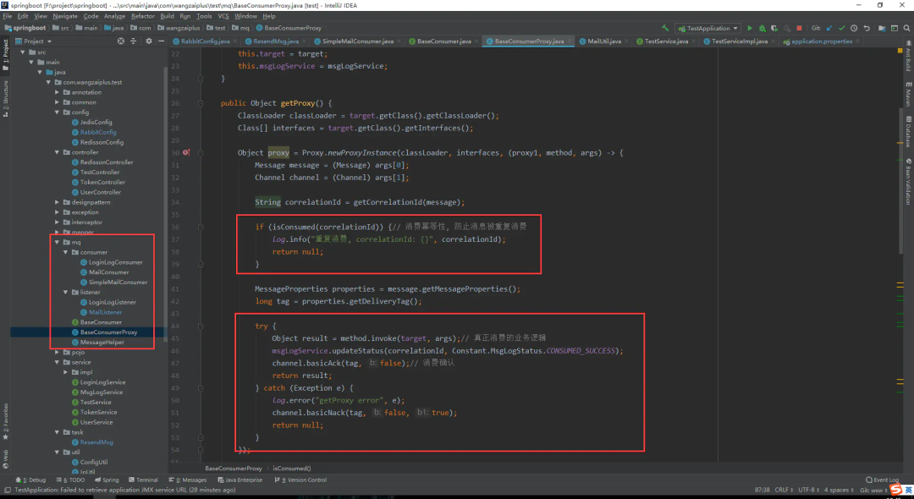Open Java Enterprise tool window
The width and height of the screenshot is (914, 499).
pos(240,480)
